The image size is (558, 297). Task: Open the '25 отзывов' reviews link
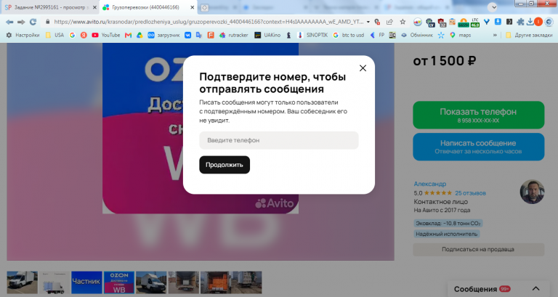pos(470,193)
